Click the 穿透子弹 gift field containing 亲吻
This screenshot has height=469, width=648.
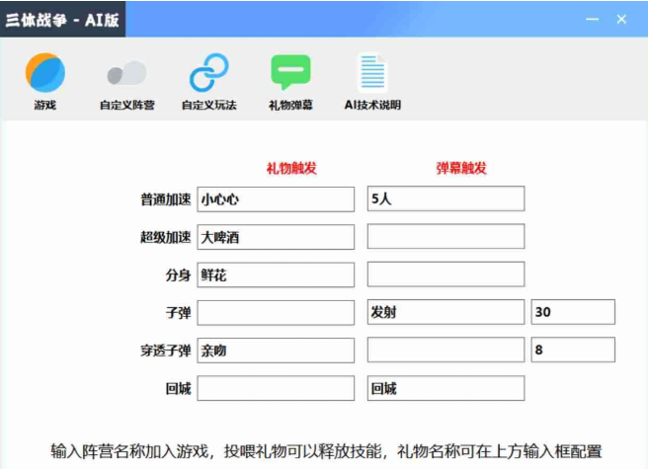tap(276, 351)
